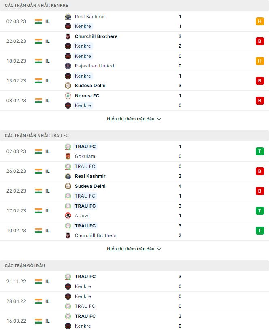The image size is (270, 332).
Task: Click the Kenkre team name text
Action: [x=83, y=26]
